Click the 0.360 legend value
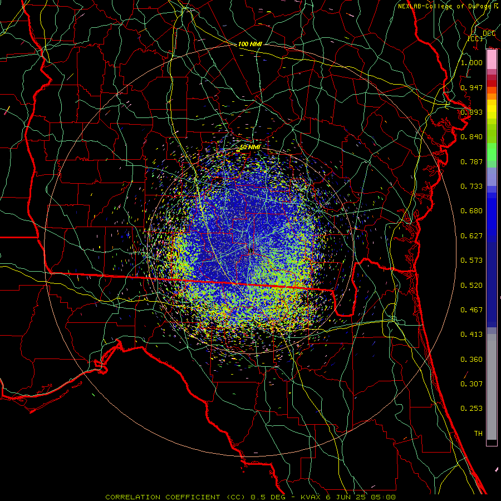The height and width of the screenshot is (501, 501). [471, 360]
